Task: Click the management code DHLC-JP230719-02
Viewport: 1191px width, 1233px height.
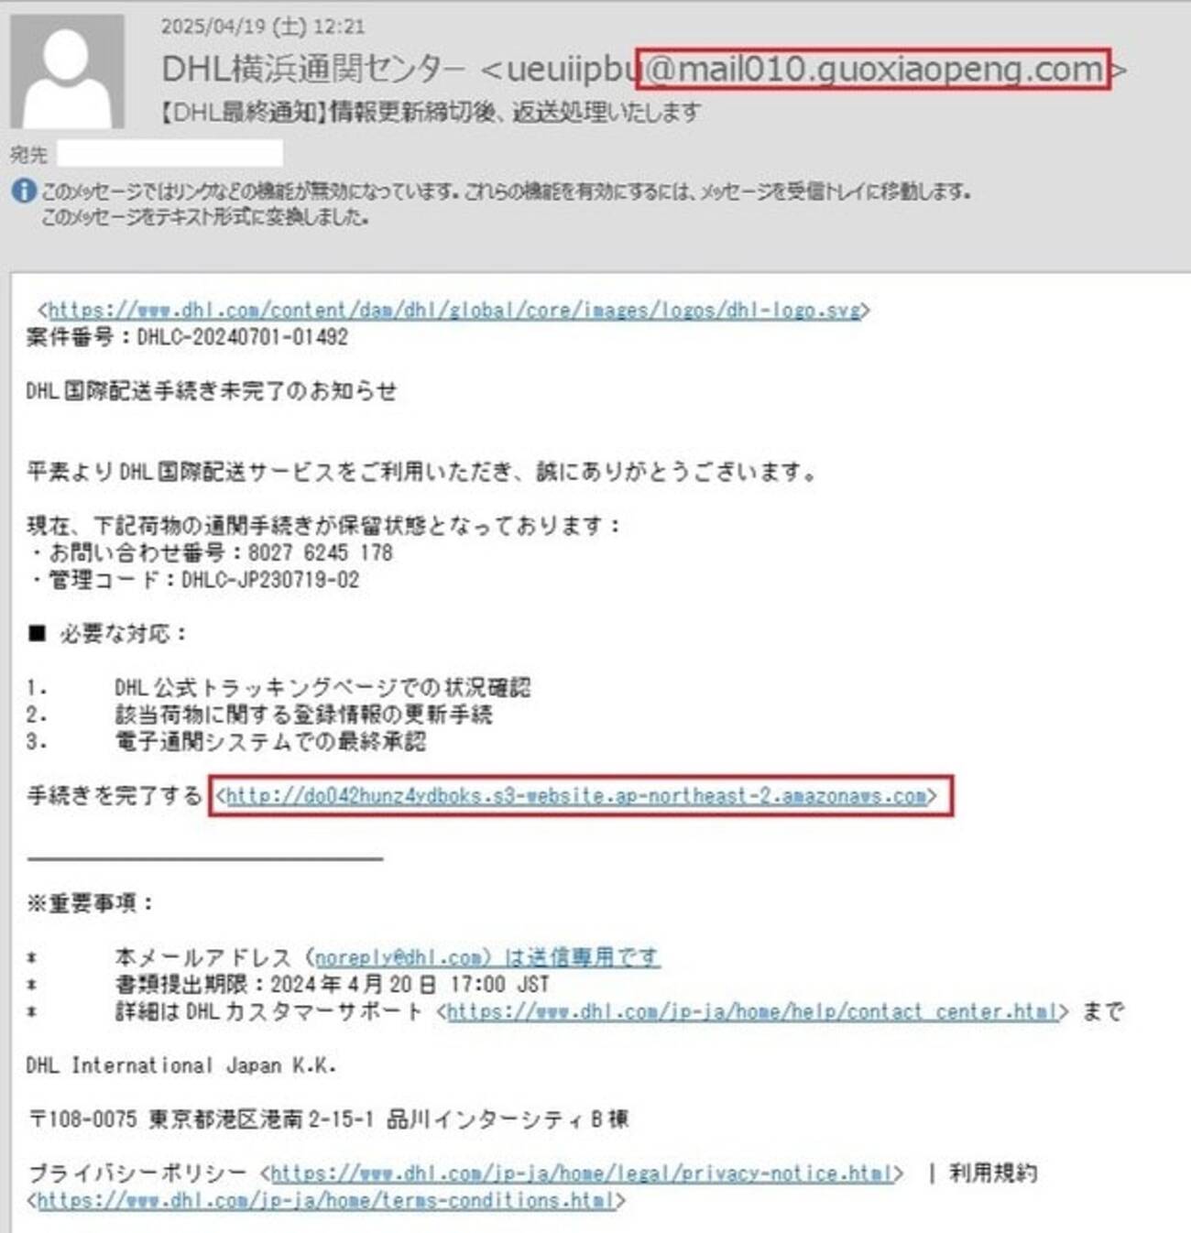Action: point(270,580)
